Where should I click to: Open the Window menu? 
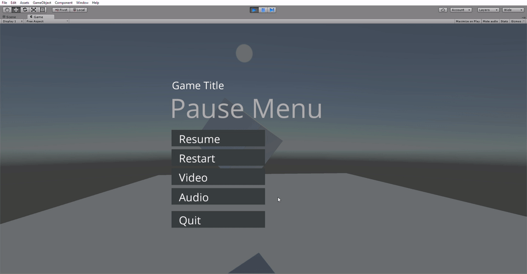(82, 3)
